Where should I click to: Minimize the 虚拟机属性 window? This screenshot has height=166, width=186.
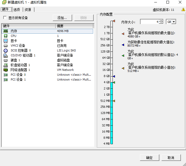point(156,2)
